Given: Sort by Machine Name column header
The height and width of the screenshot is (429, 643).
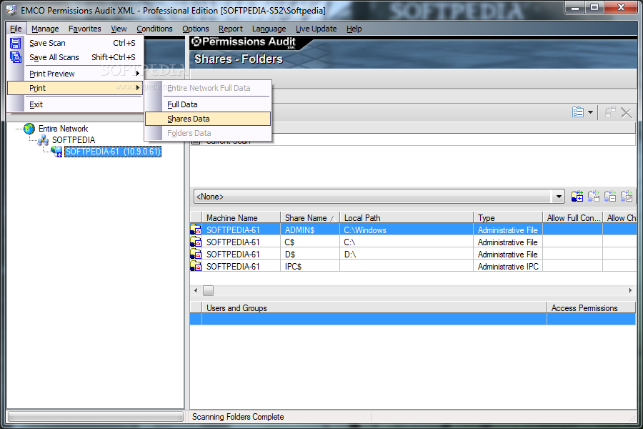Looking at the screenshot, I should (241, 217).
